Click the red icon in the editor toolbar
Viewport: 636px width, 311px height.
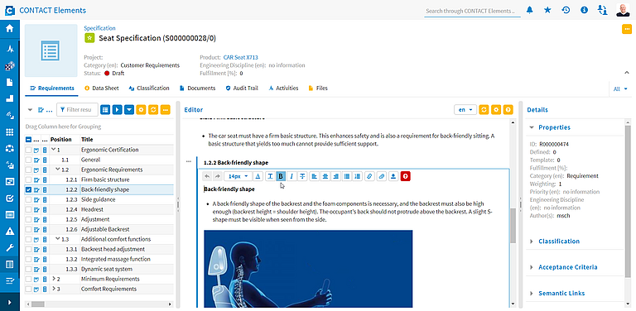(405, 176)
